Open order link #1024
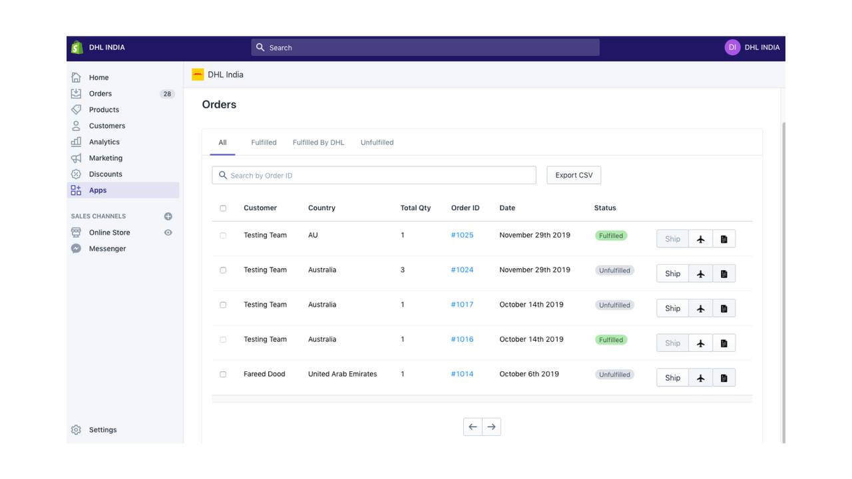852x479 pixels. 462,269
